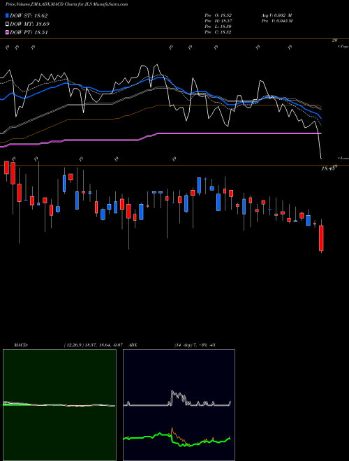Image resolution: width=349 pixels, height=461 pixels.
Task: Click the MACD (12,26,9) parameter values text
Action: [95, 344]
